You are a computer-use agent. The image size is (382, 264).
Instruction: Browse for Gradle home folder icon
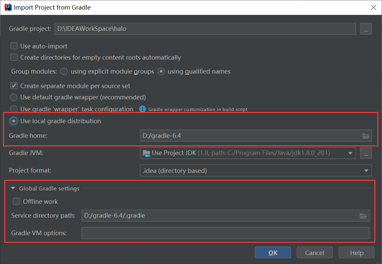click(x=365, y=135)
